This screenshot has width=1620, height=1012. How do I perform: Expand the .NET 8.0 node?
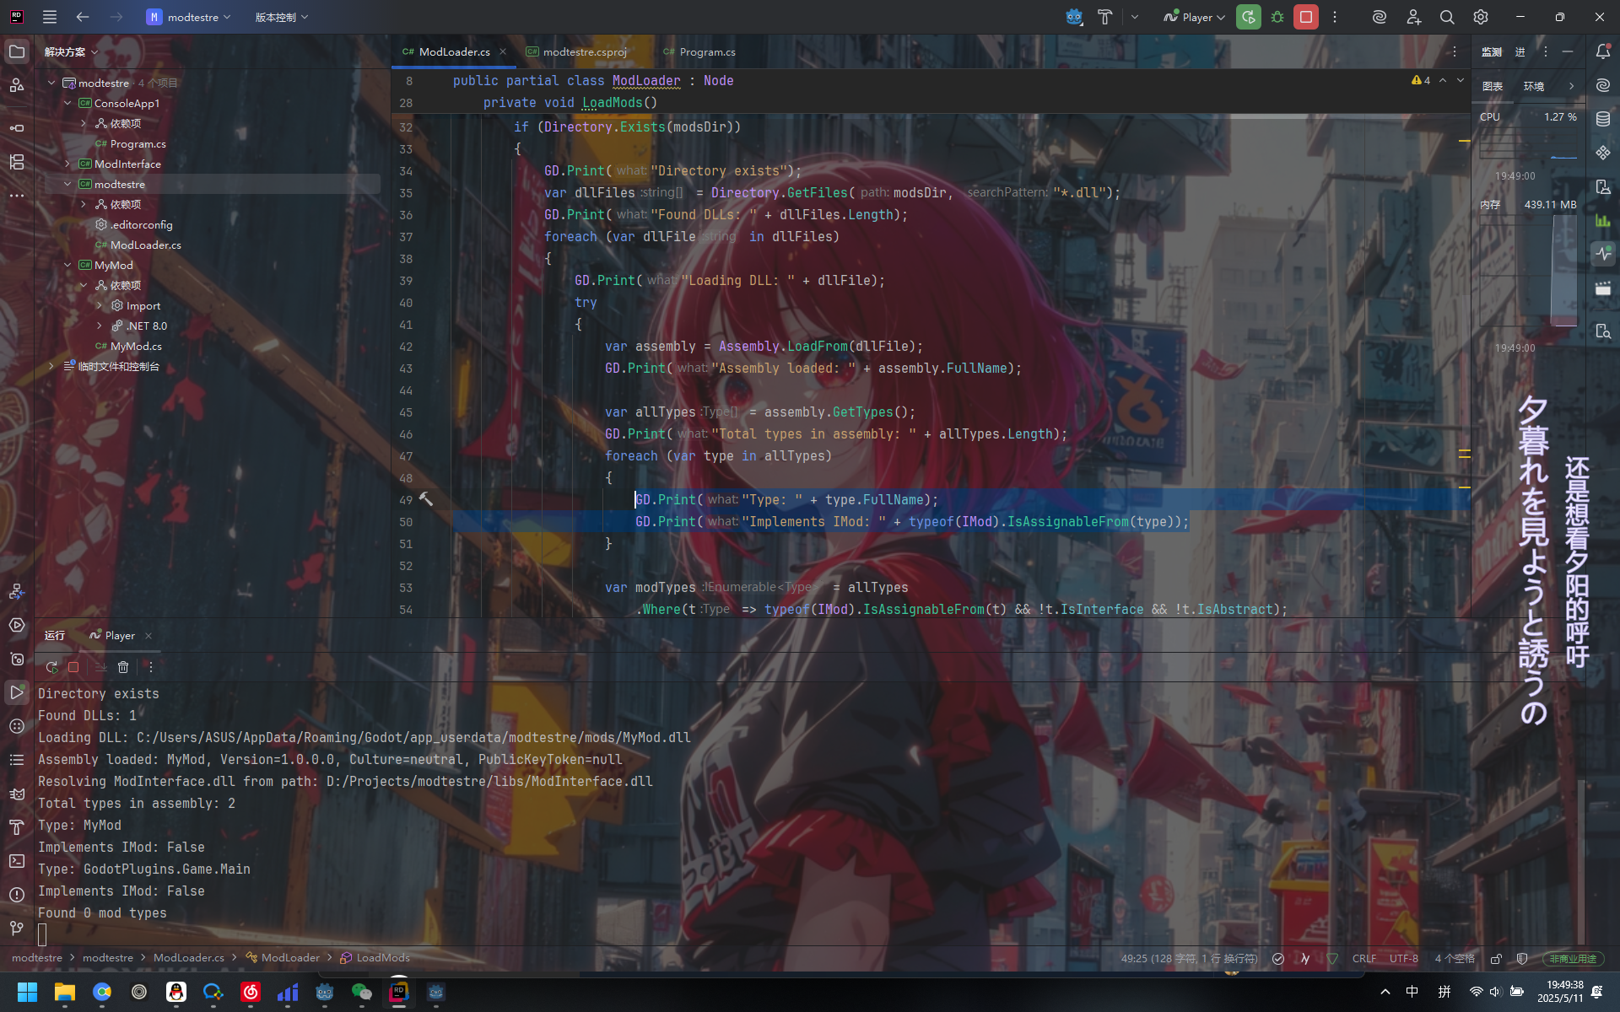point(100,326)
